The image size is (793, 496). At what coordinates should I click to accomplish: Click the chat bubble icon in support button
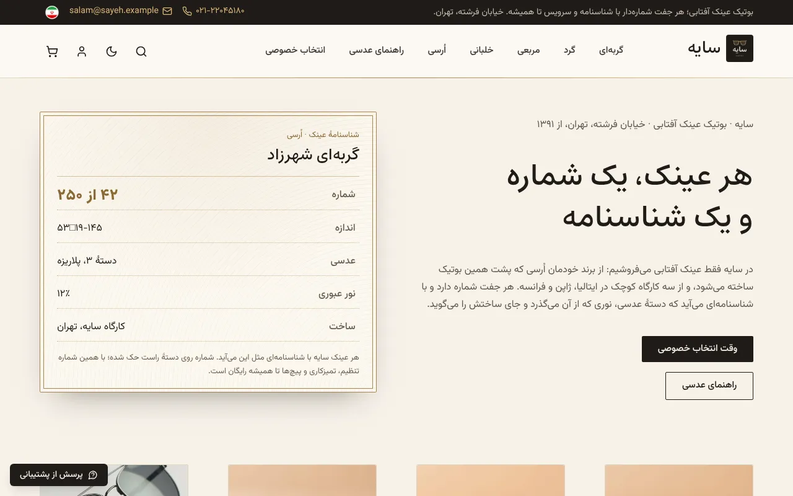coord(93,475)
